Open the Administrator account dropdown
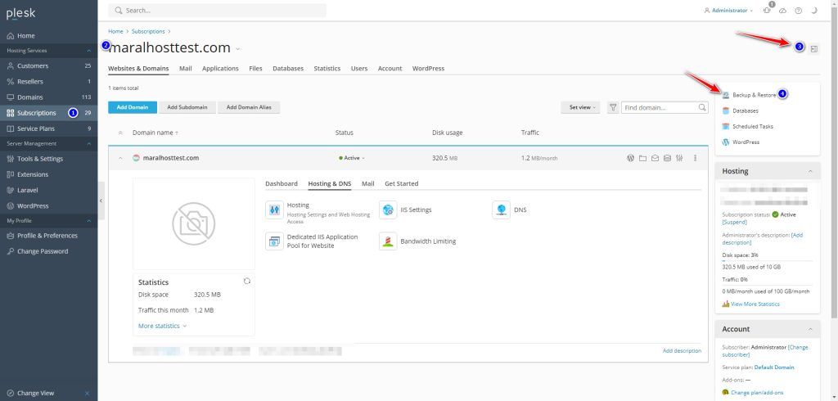Viewport: 838px width, 401px height. click(x=728, y=11)
